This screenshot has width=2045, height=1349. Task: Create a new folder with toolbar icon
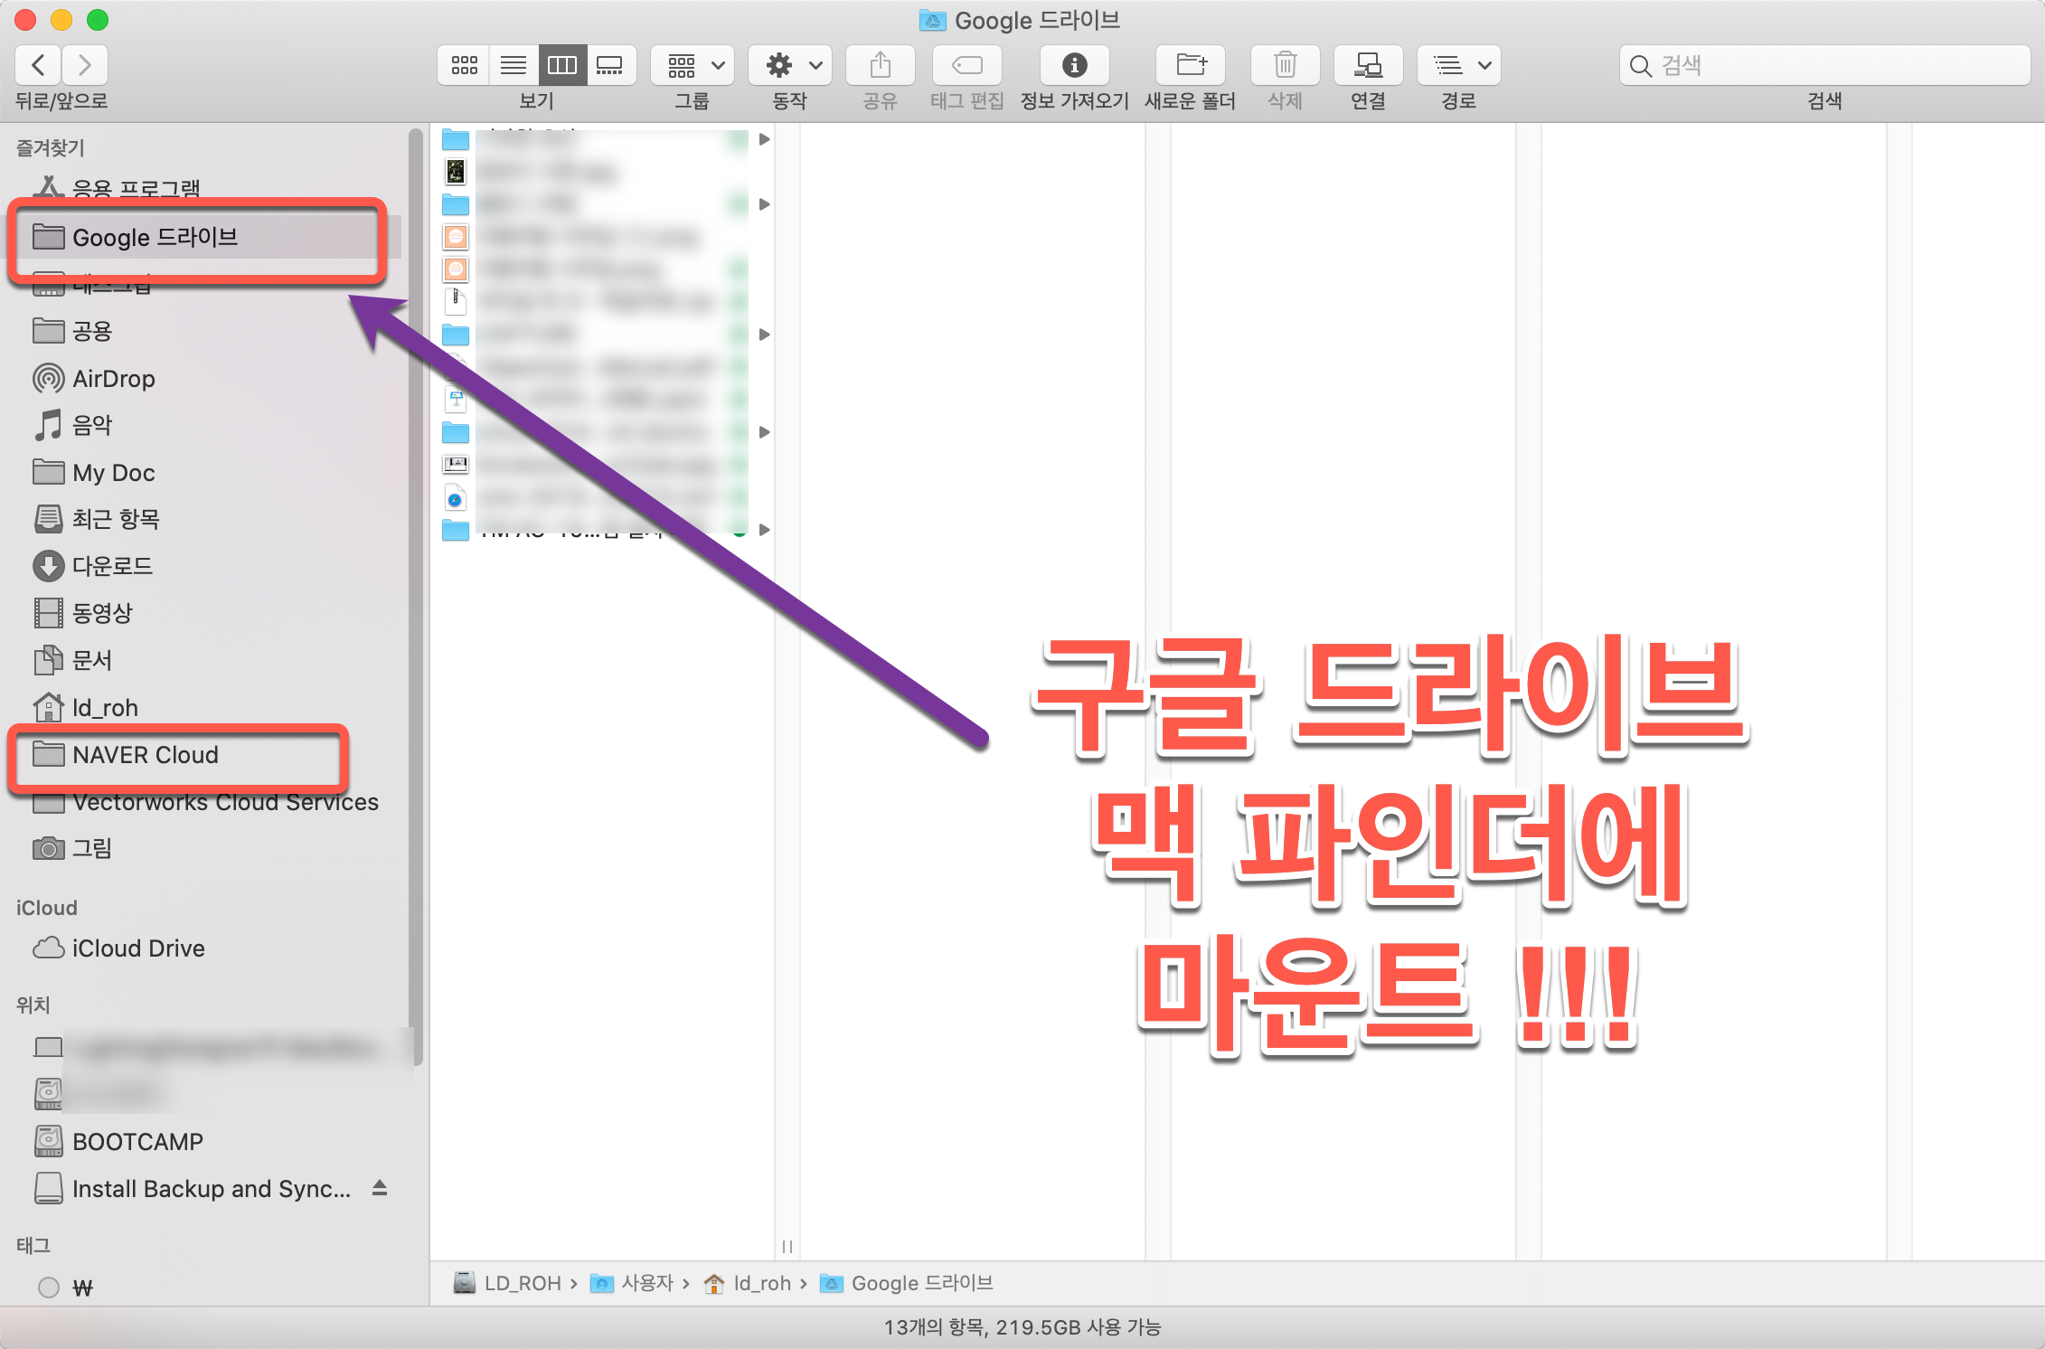[x=1191, y=65]
